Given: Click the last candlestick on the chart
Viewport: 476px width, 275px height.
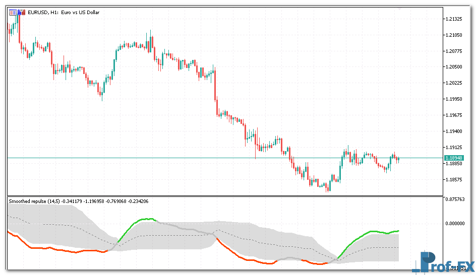Looking at the screenshot, I should [x=398, y=159].
